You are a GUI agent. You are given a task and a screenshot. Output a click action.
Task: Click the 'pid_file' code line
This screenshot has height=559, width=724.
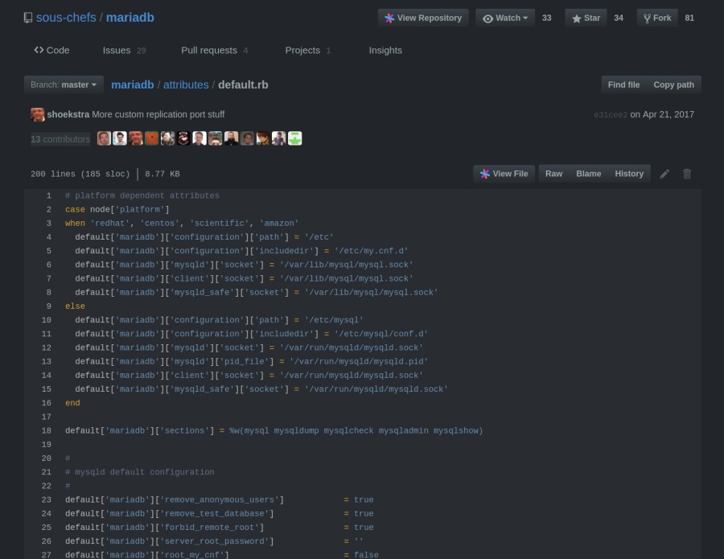tap(252, 361)
